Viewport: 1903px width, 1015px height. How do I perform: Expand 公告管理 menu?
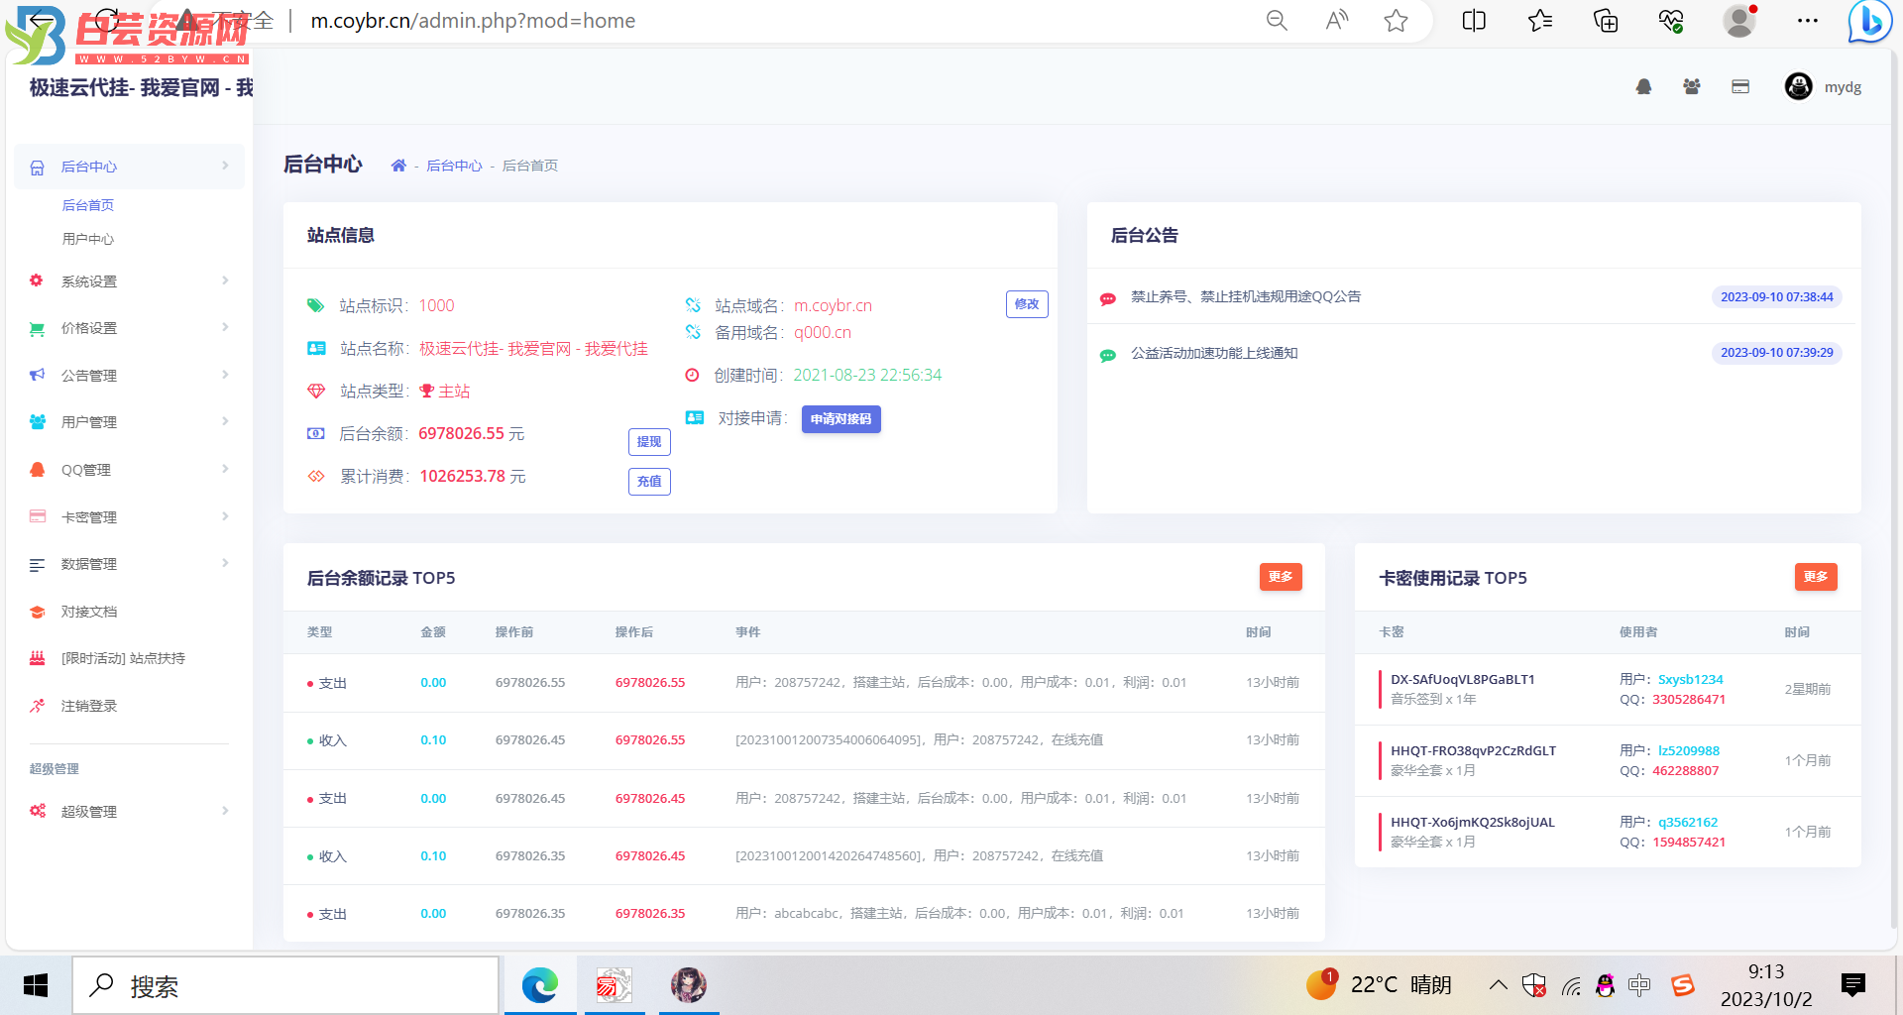click(x=130, y=376)
